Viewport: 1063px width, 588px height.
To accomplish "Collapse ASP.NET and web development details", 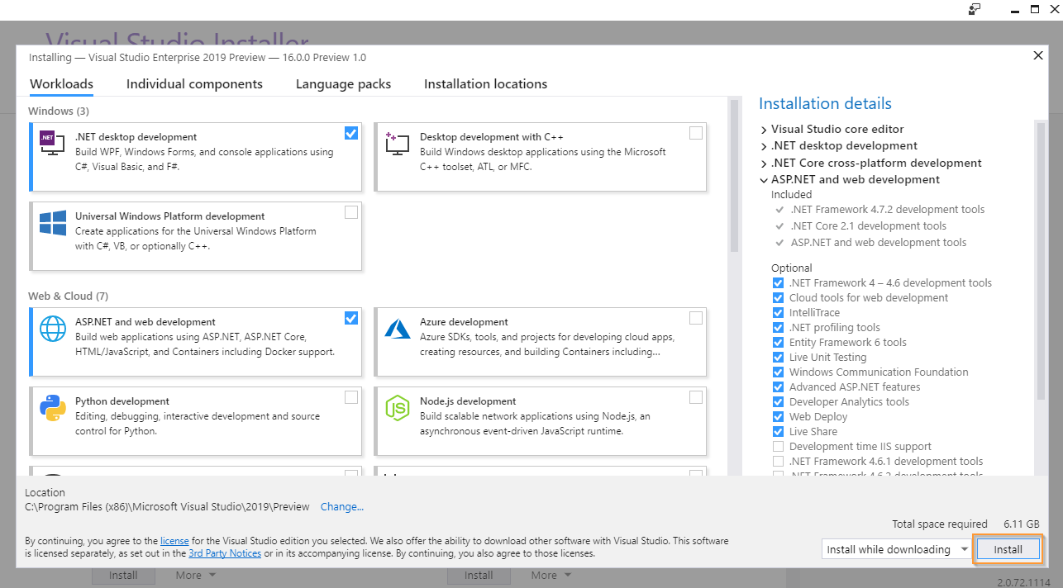I will pos(764,180).
